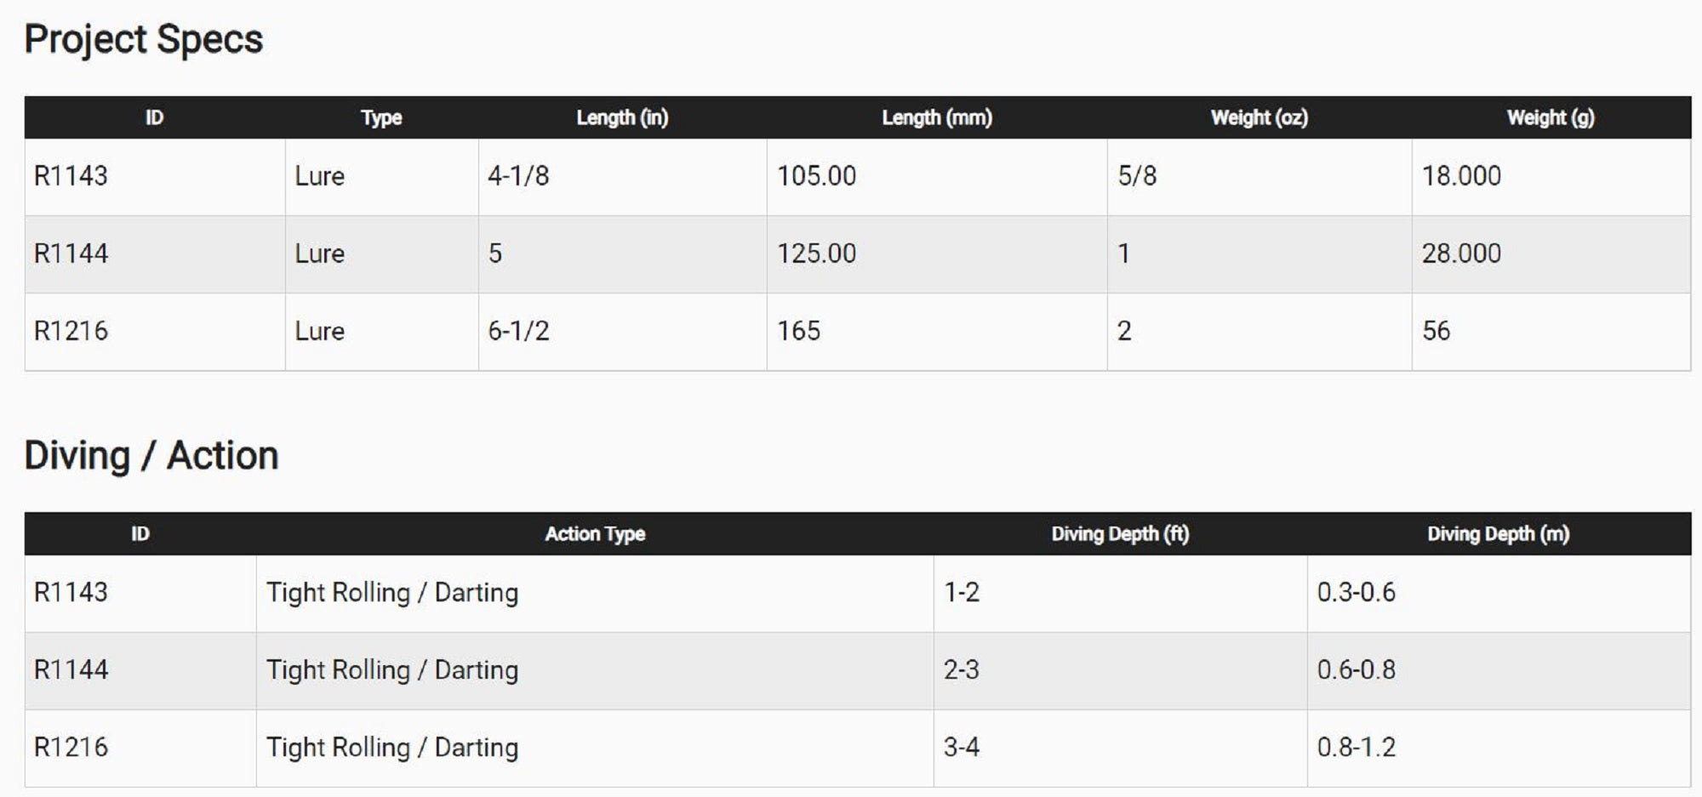Click the Type column header
The image size is (1702, 797).
click(381, 117)
